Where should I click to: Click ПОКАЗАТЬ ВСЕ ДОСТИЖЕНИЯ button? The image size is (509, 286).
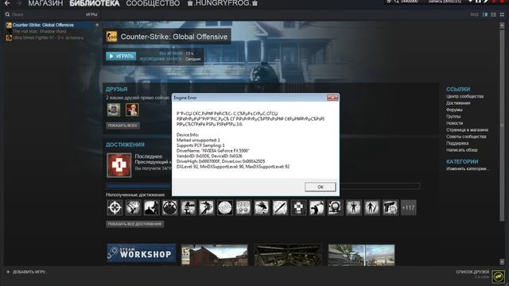pyautogui.click(x=134, y=224)
